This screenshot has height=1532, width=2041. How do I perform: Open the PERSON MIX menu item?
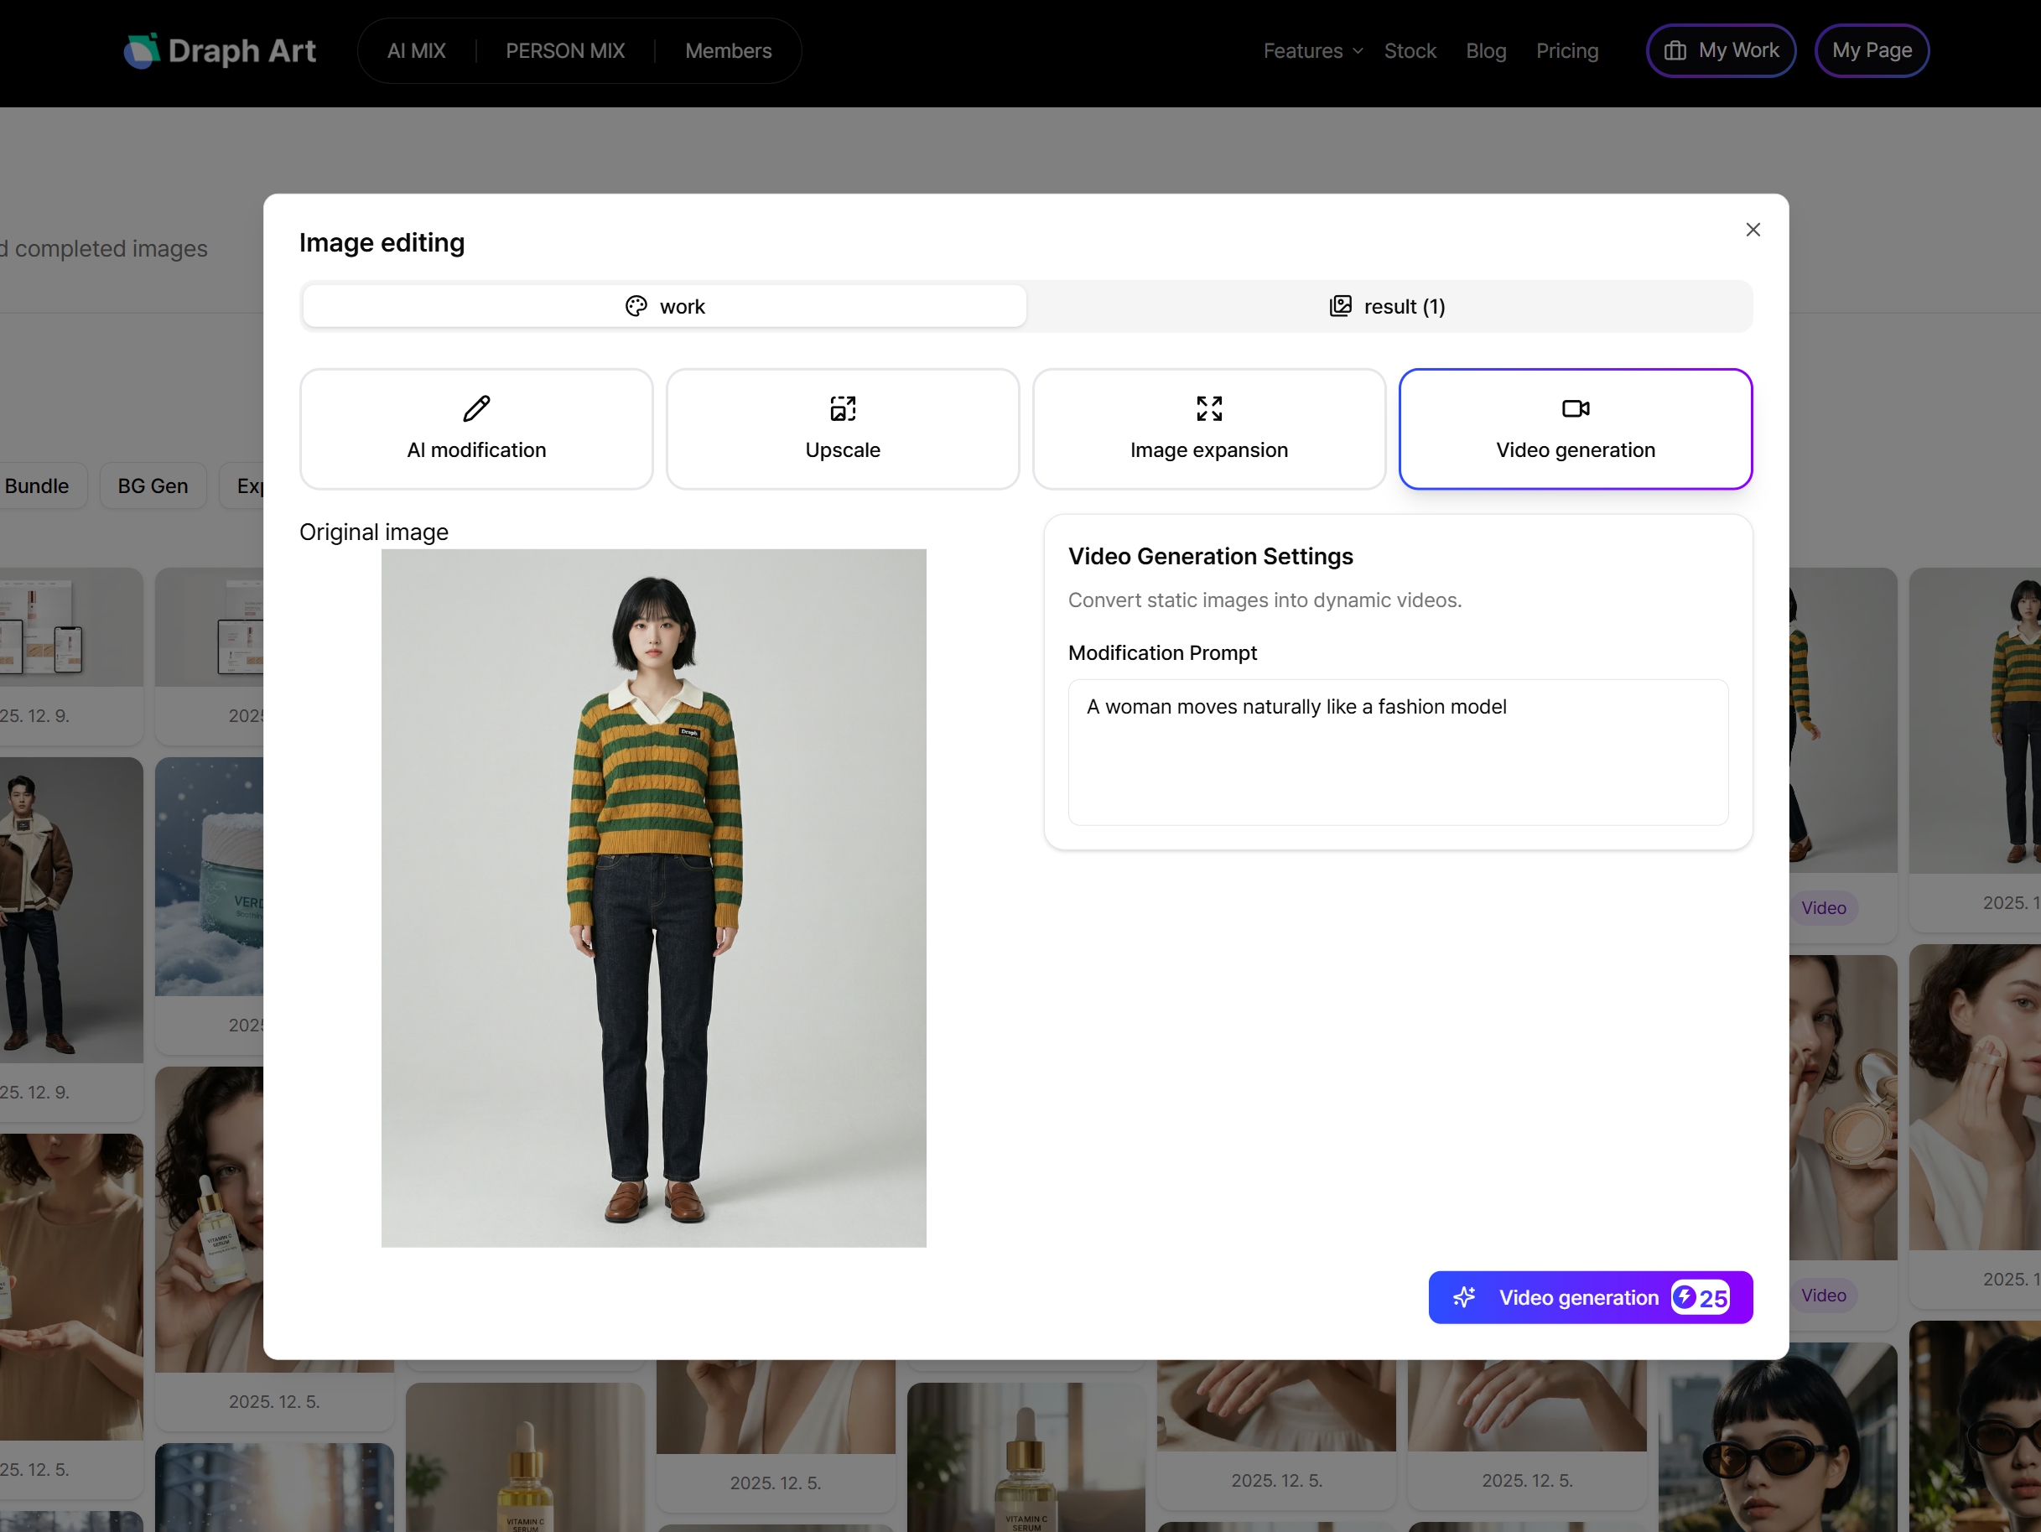click(x=564, y=51)
